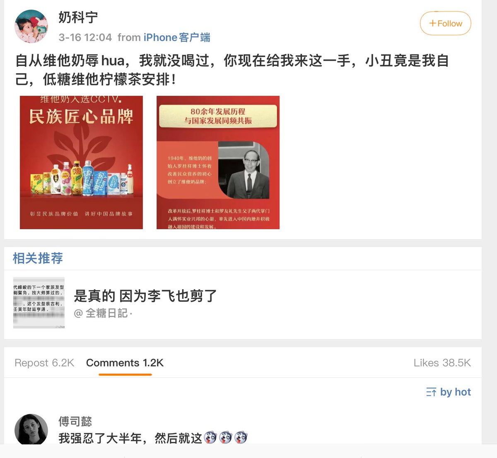Image resolution: width=497 pixels, height=458 pixels.
Task: Open the 奶科宁 username link
Action: [x=78, y=17]
